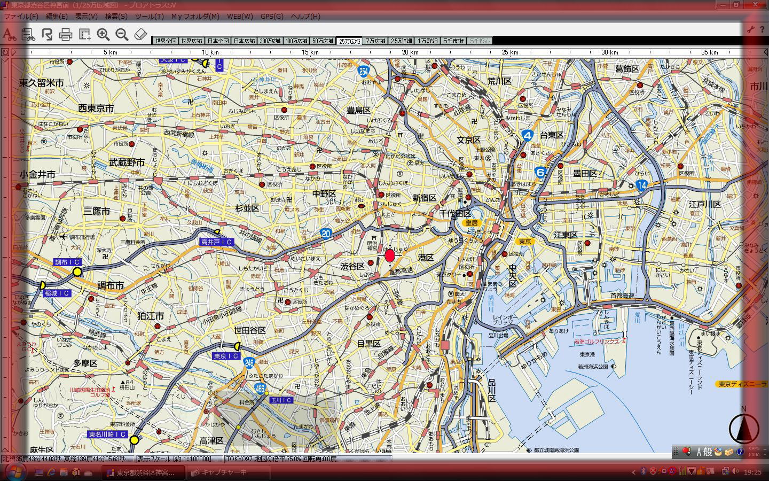
Task: Click the zoom in magnifier icon
Action: [103, 35]
